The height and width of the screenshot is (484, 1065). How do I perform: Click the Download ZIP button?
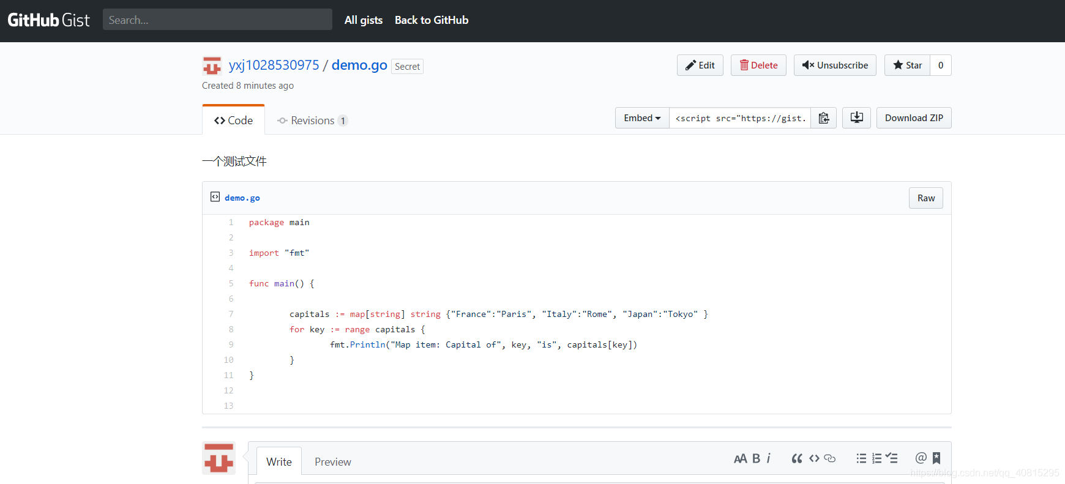pyautogui.click(x=914, y=118)
